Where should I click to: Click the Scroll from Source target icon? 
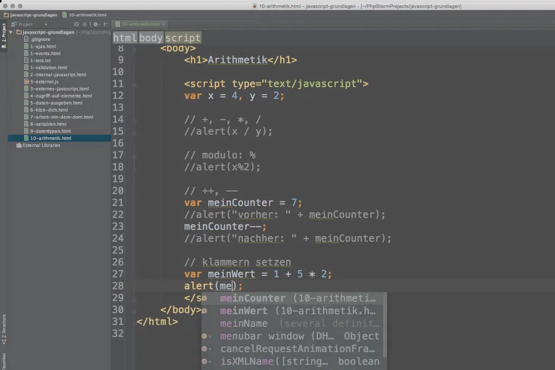[77, 24]
